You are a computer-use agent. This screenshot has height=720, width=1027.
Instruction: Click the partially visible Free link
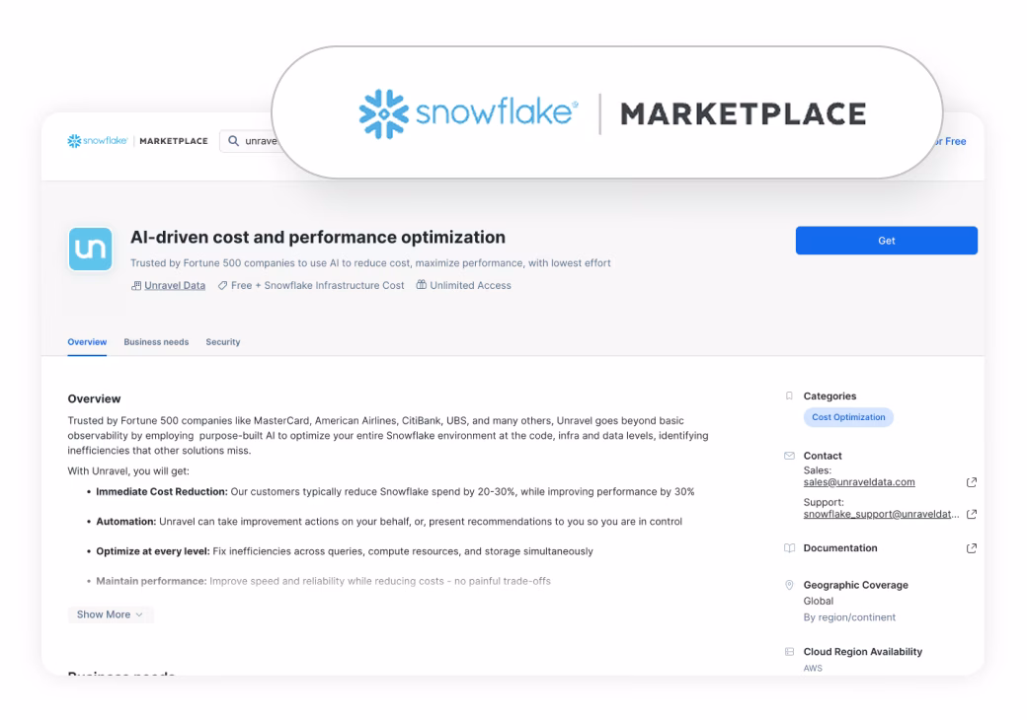click(952, 141)
